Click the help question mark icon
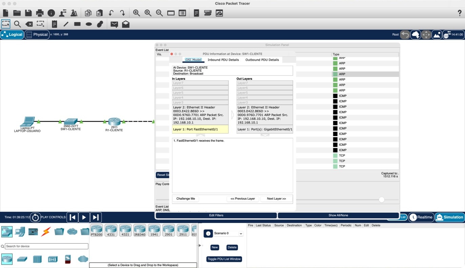Viewport: 465px width, 268px height. tap(460, 13)
